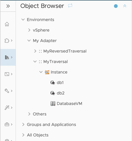Select Groups and Applications label
This screenshot has height=141, width=132.
51,124
